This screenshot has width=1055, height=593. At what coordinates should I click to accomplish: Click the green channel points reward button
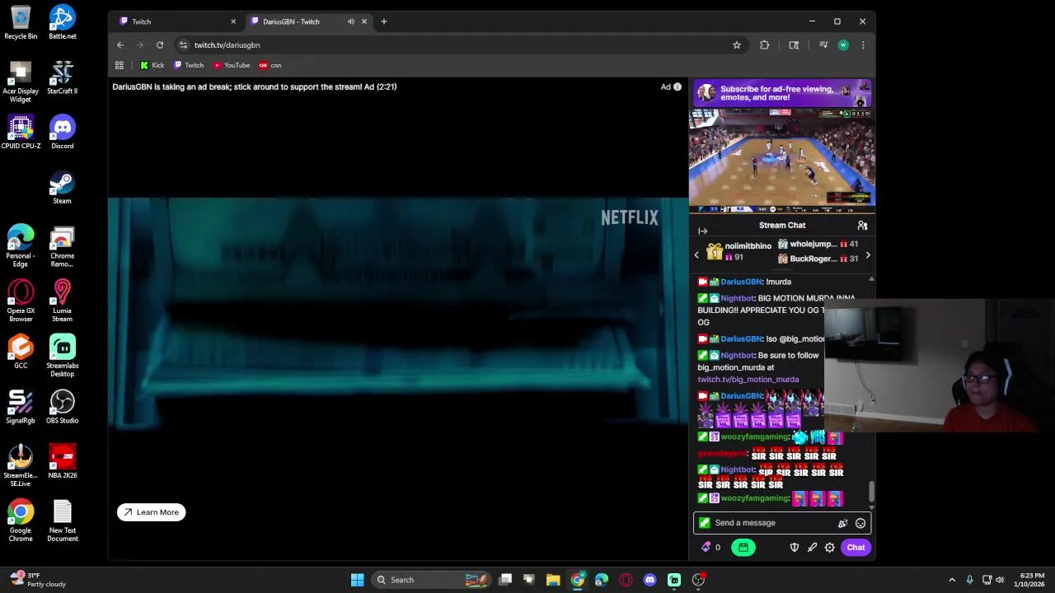point(743,548)
